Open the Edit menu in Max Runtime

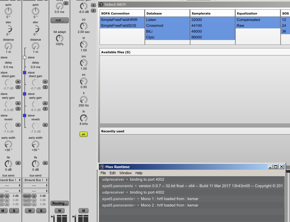[113, 173]
